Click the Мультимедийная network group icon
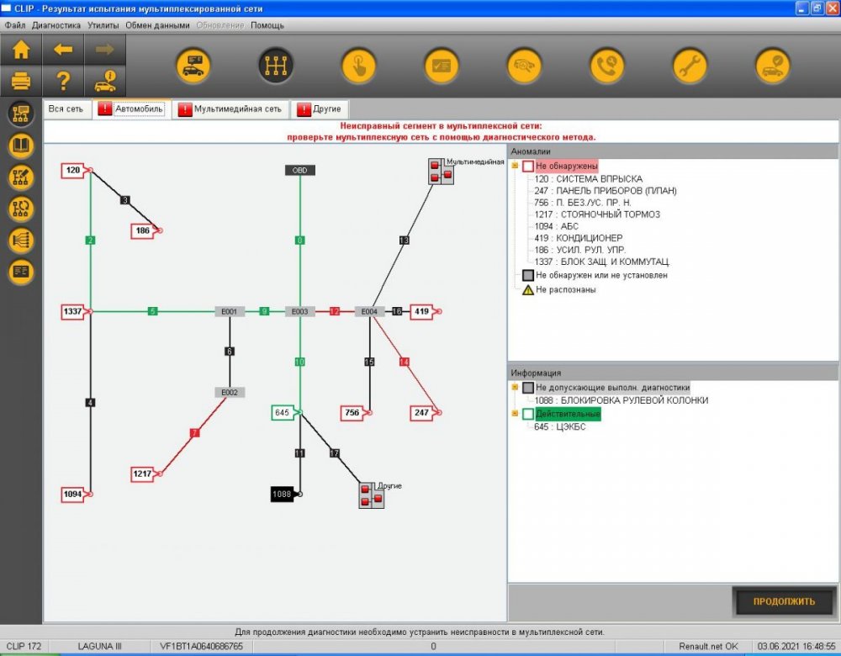Image resolution: width=841 pixels, height=656 pixels. pos(441,171)
